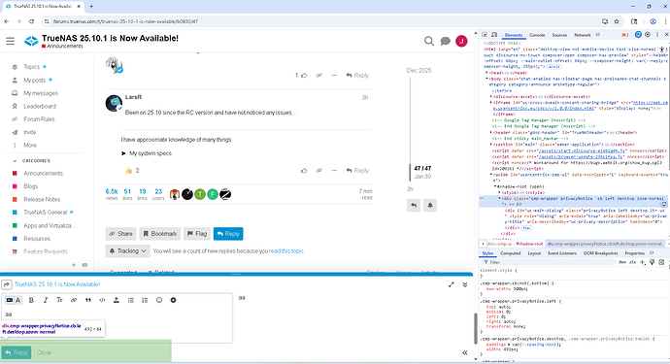670x364 pixels.
Task: Hide the composer preview using double chevron left
Action: (465, 353)
